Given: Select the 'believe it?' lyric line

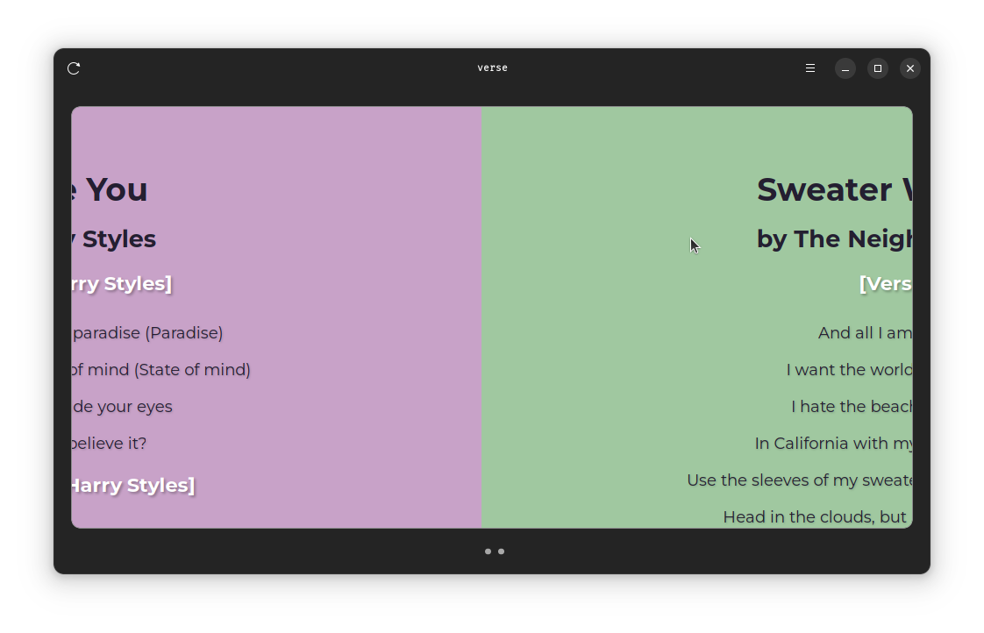Looking at the screenshot, I should pos(110,444).
